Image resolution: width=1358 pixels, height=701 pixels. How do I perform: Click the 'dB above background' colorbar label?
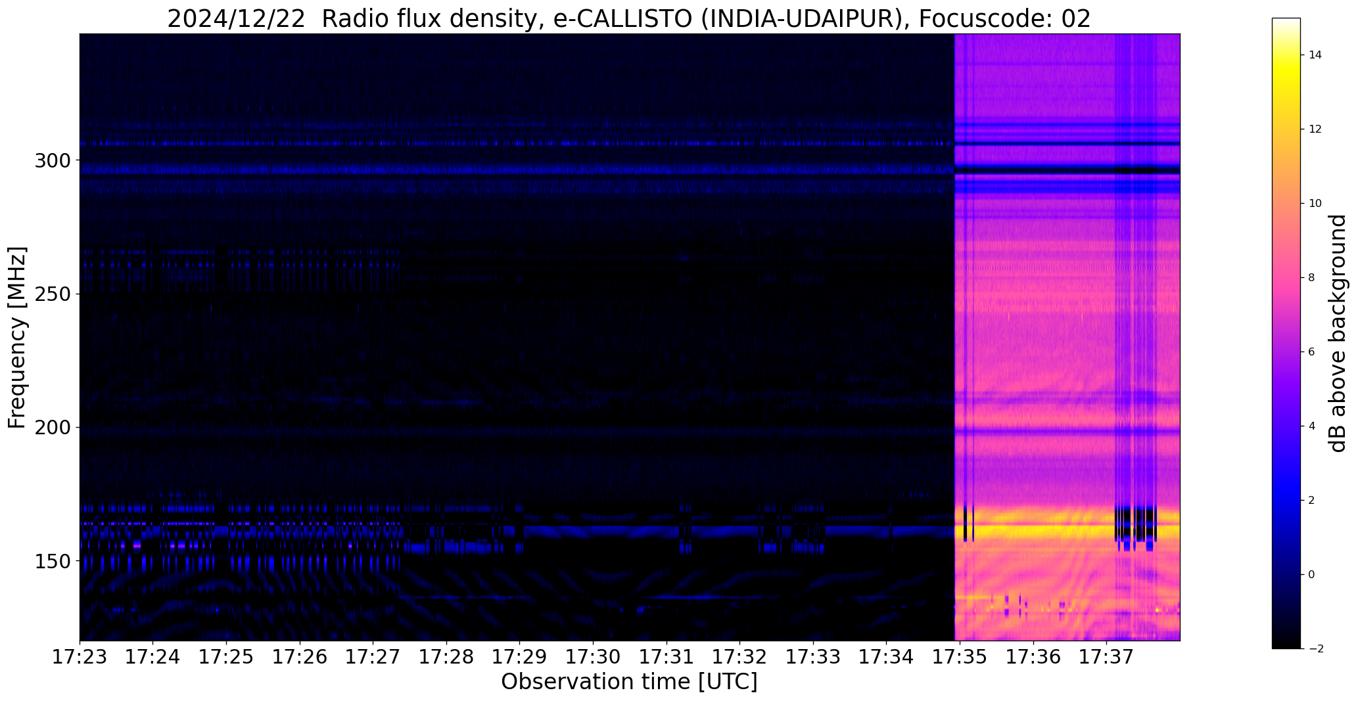tap(1338, 333)
